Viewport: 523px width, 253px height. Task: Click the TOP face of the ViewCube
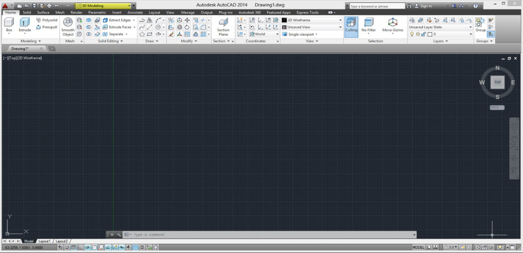tap(497, 82)
